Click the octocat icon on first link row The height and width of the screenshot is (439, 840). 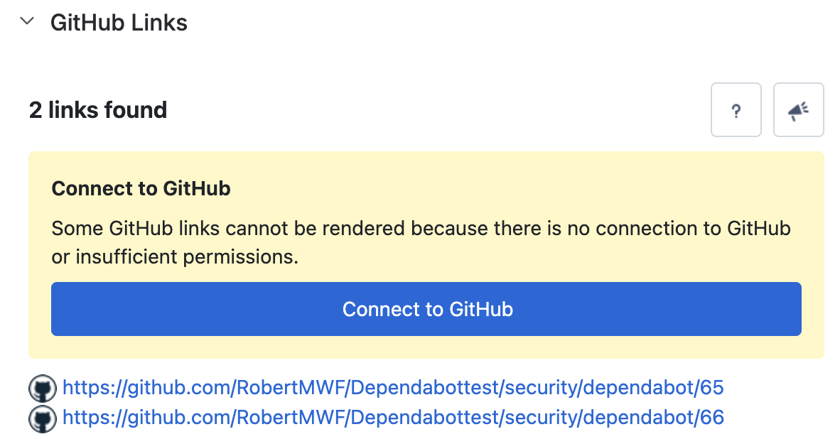coord(43,388)
